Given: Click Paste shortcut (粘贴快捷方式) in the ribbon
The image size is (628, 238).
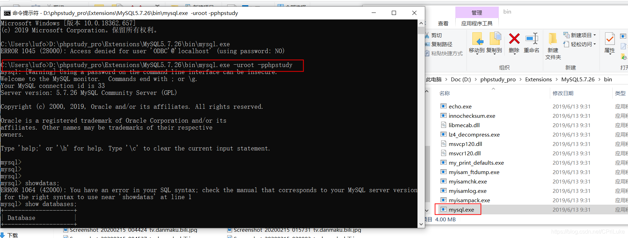Looking at the screenshot, I should coord(444,53).
